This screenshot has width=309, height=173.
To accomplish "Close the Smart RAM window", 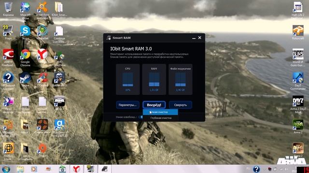I will tap(199, 37).
